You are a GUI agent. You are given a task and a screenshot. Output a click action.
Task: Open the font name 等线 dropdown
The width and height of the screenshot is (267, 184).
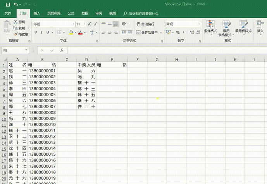point(73,24)
